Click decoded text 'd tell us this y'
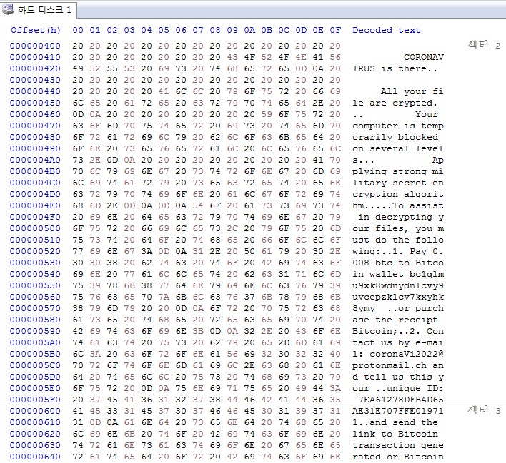 398,377
